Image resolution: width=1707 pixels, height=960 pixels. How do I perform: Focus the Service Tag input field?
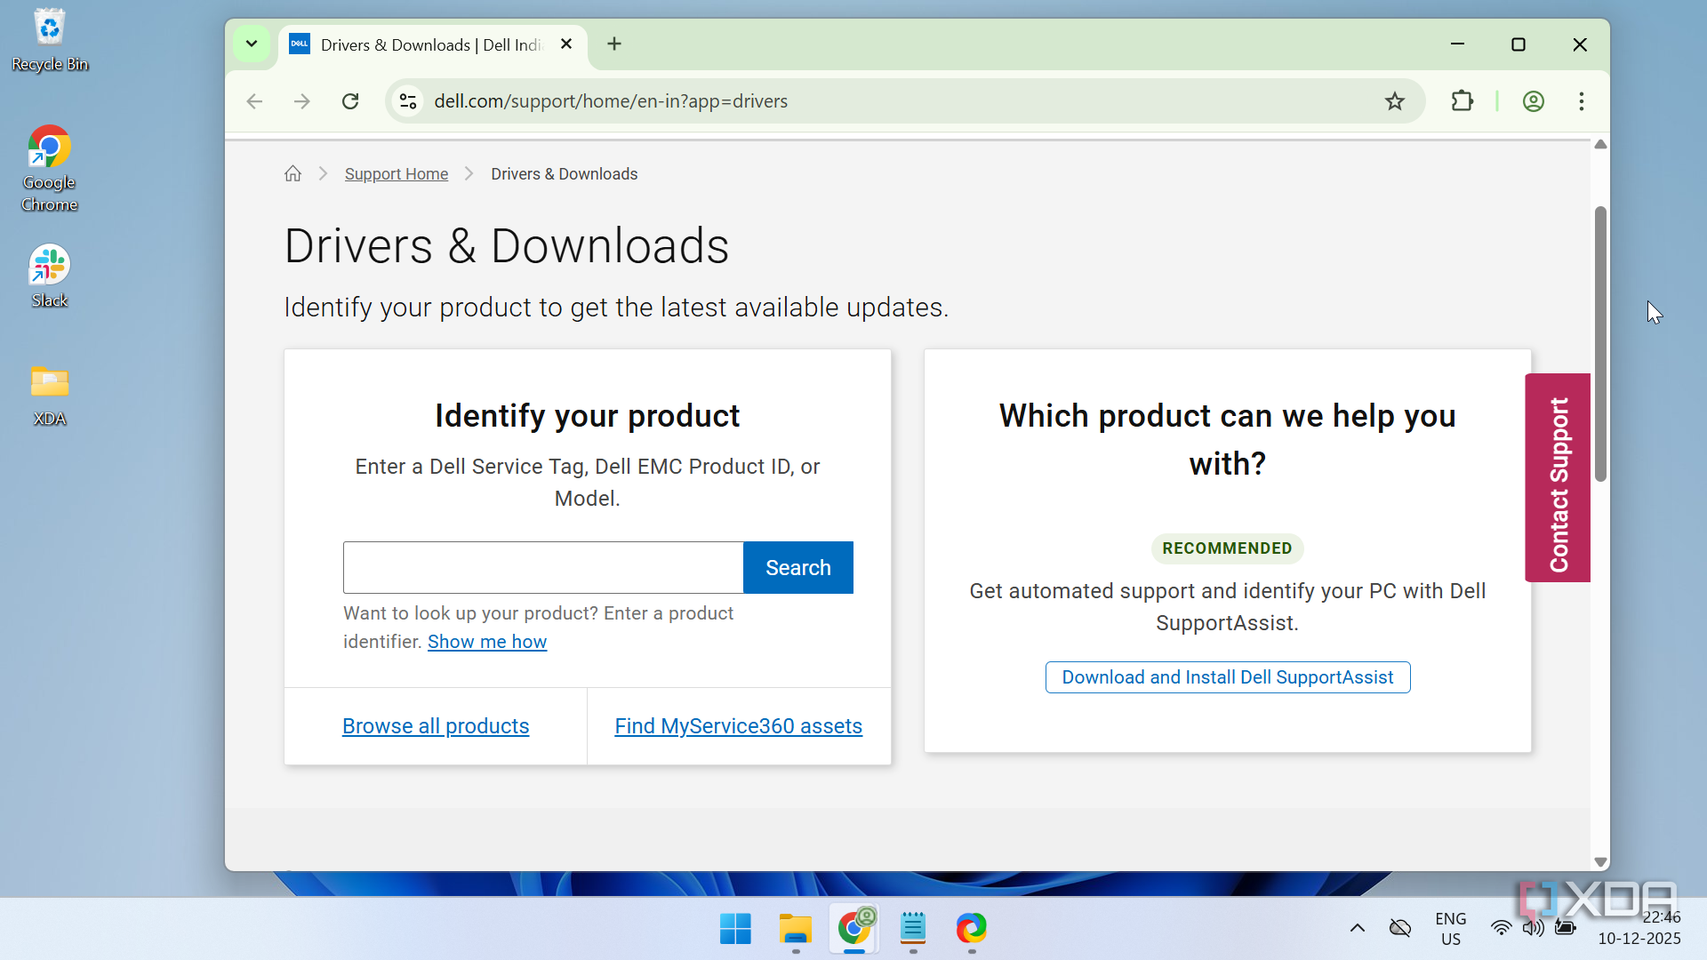542,567
